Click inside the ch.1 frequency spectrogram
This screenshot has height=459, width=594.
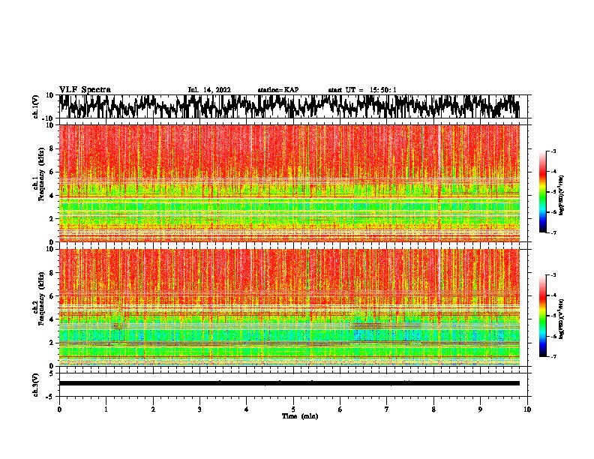pos(289,183)
